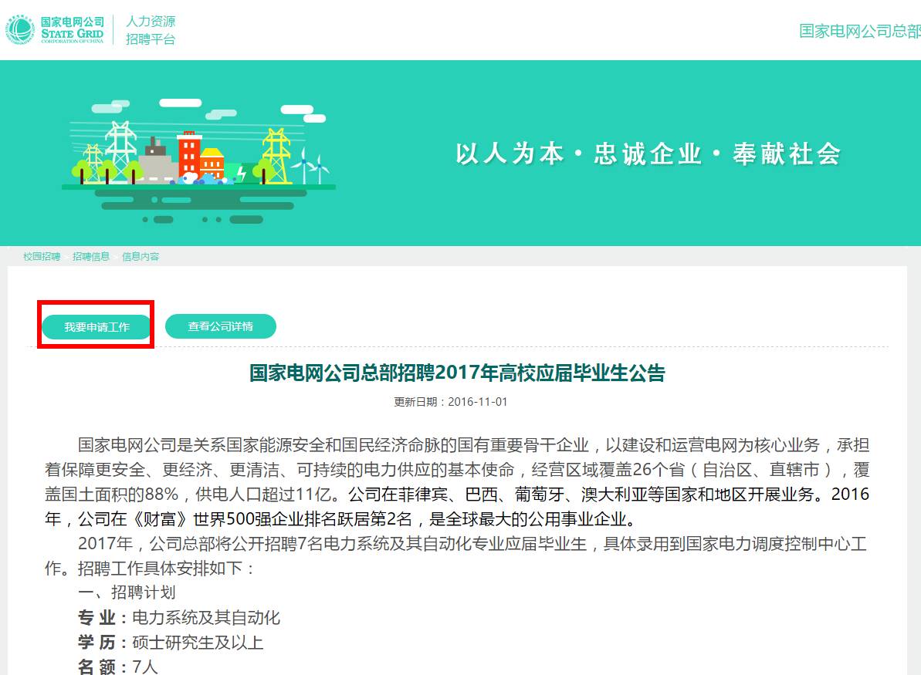
Task: Click the slogan 以人为本·忠诚企业·奉献社会
Action: pos(648,154)
